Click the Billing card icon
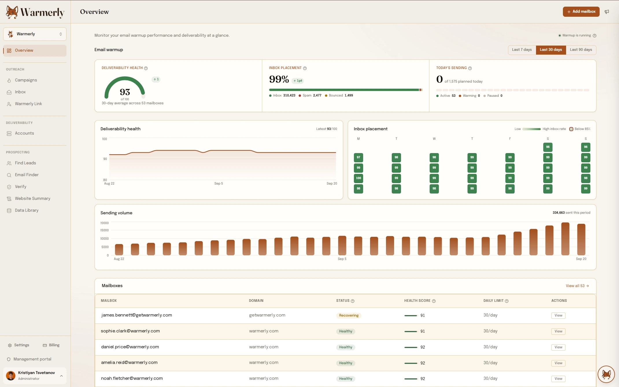Image resolution: width=619 pixels, height=387 pixels. click(x=45, y=345)
